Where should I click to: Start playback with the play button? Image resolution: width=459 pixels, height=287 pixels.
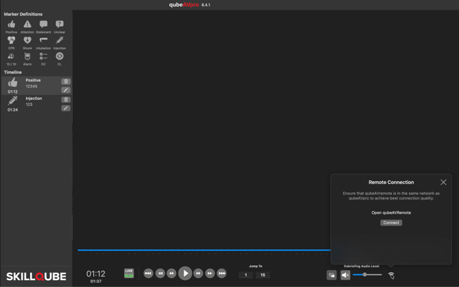click(x=185, y=273)
